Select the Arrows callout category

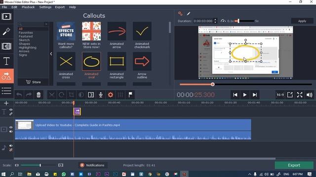(24, 51)
